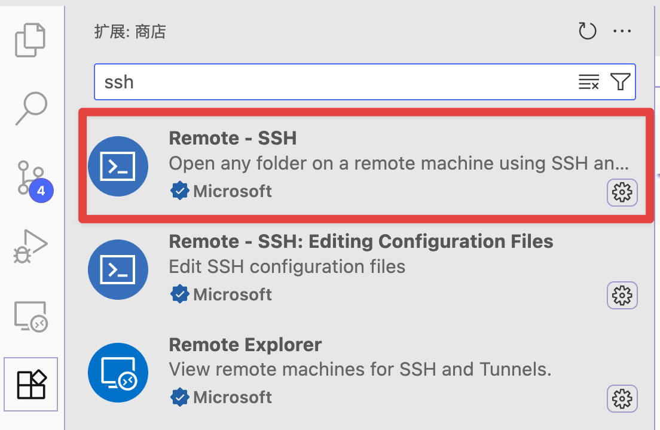Viewport: 660px width, 430px height.
Task: Open Remote Explorer in the activity bar
Action: pyautogui.click(x=30, y=316)
